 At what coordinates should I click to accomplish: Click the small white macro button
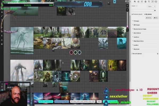[x=99, y=101]
